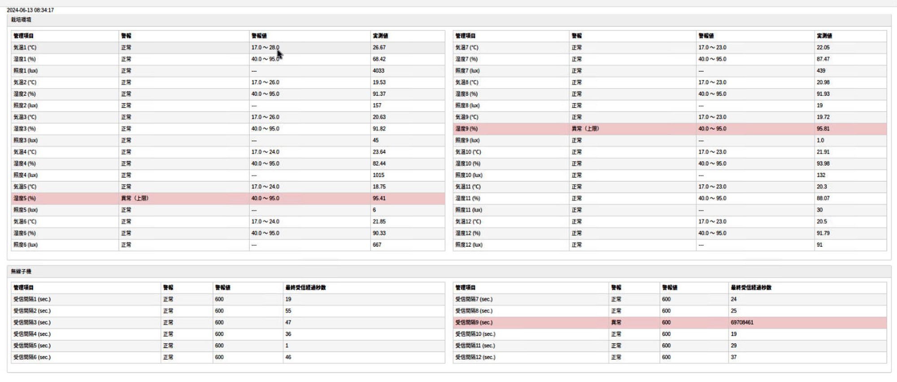Click measured value 93.98 for 湿度10
Image resolution: width=897 pixels, height=382 pixels.
(823, 164)
